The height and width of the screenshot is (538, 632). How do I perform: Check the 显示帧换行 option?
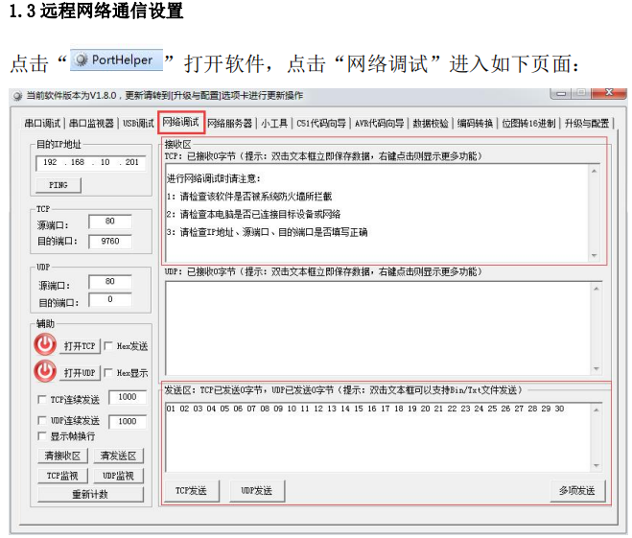[41, 435]
